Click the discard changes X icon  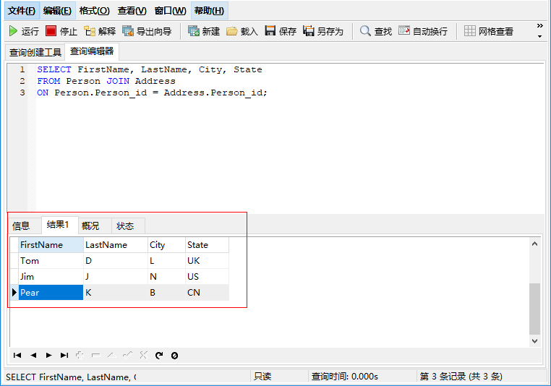point(143,356)
